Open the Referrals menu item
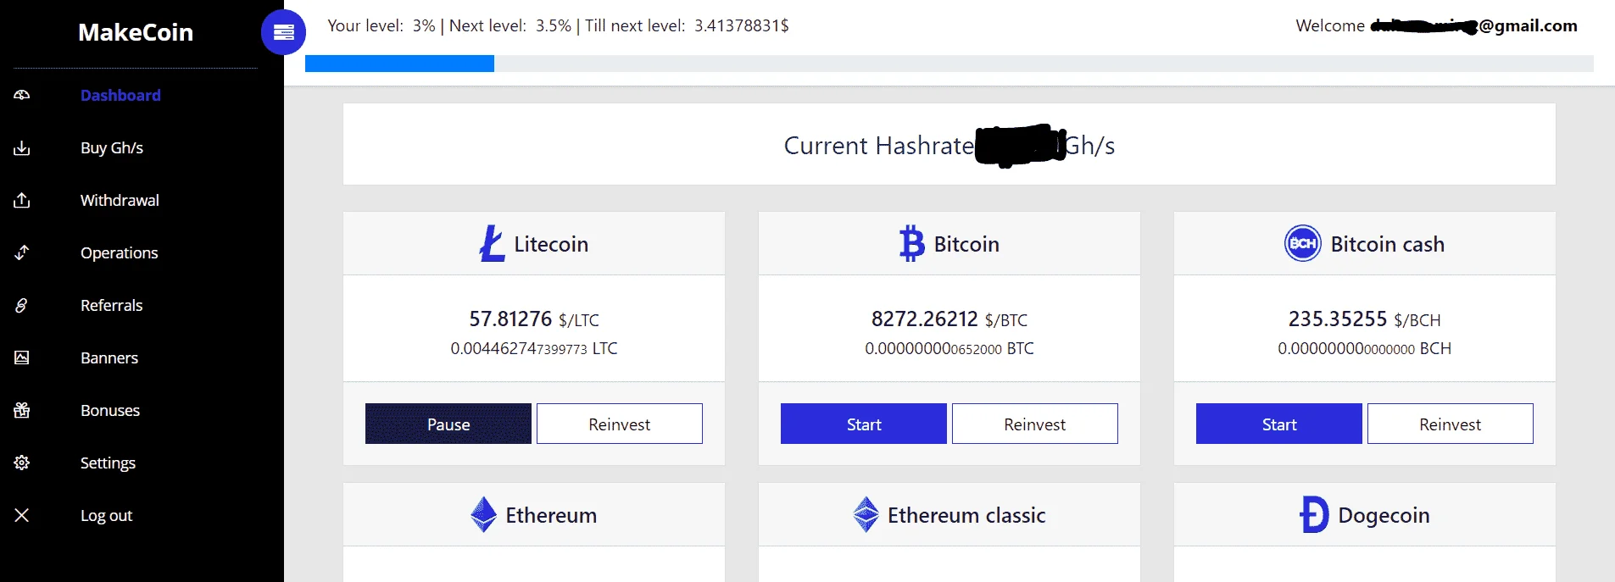The image size is (1615, 582). pyautogui.click(x=111, y=305)
